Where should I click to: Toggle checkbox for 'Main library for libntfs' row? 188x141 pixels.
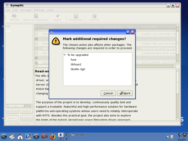[x=36, y=39]
